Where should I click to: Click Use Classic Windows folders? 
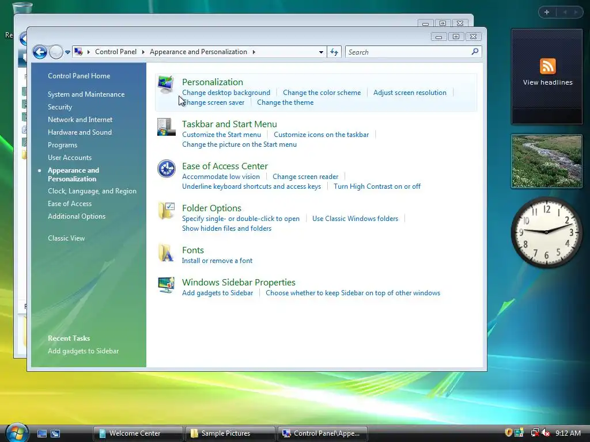click(355, 219)
